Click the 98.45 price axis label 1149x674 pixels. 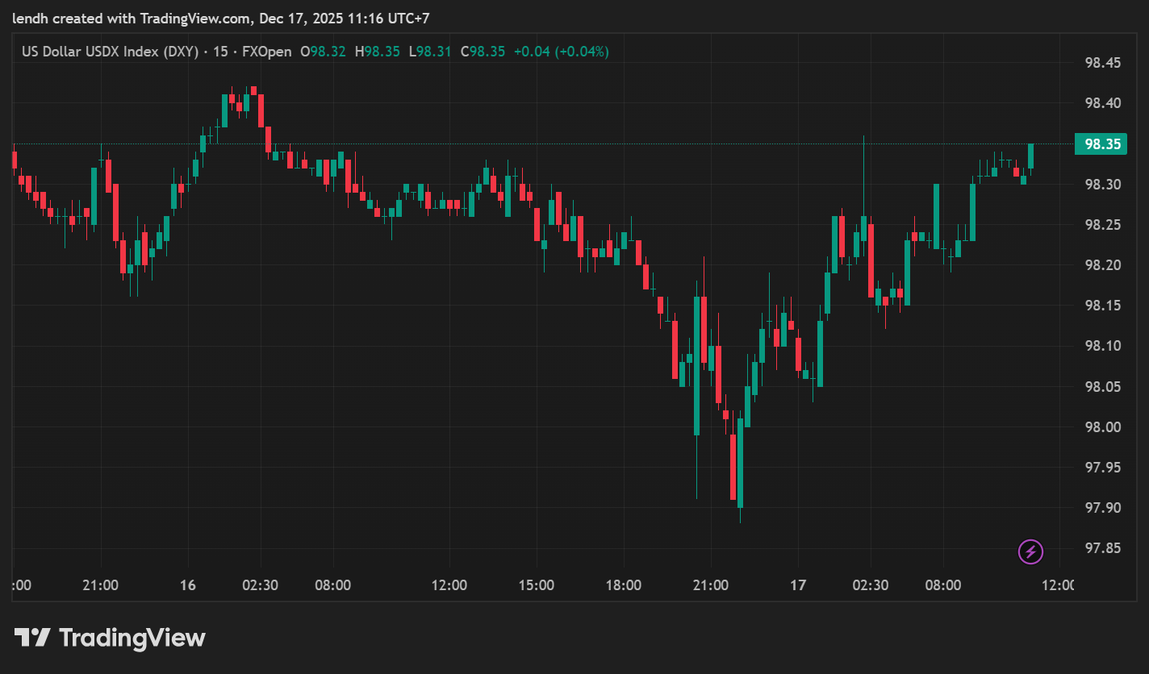tap(1102, 63)
